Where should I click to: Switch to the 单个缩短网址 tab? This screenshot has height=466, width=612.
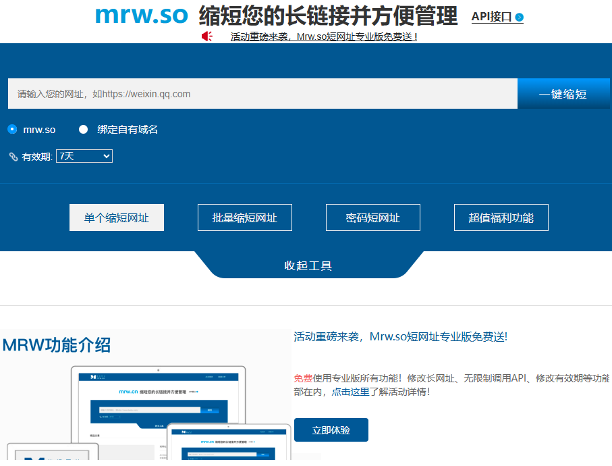[x=117, y=217]
